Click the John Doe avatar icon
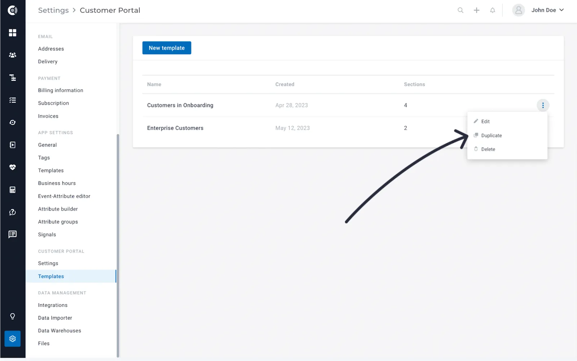Image resolution: width=577 pixels, height=361 pixels. click(x=519, y=10)
